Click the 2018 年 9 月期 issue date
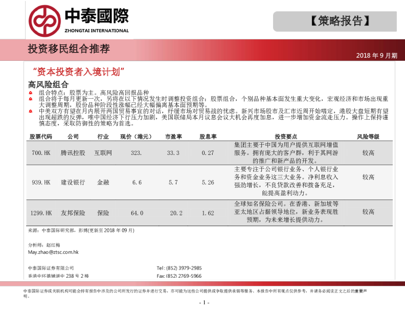This screenshot has height=313, width=405. (x=376, y=56)
